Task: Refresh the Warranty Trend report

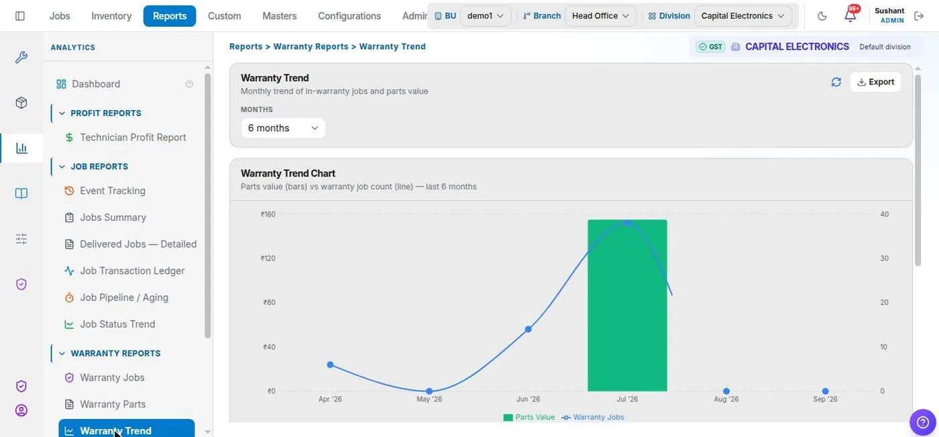Action: pyautogui.click(x=836, y=82)
